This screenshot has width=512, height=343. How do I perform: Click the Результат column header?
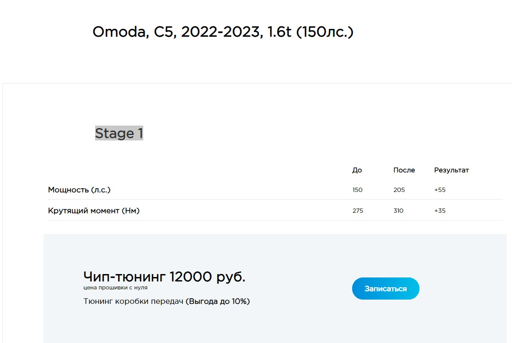451,170
